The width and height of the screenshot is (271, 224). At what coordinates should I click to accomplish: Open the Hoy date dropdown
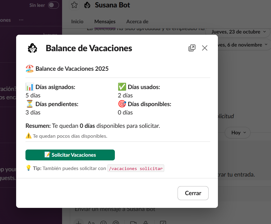[x=237, y=132]
